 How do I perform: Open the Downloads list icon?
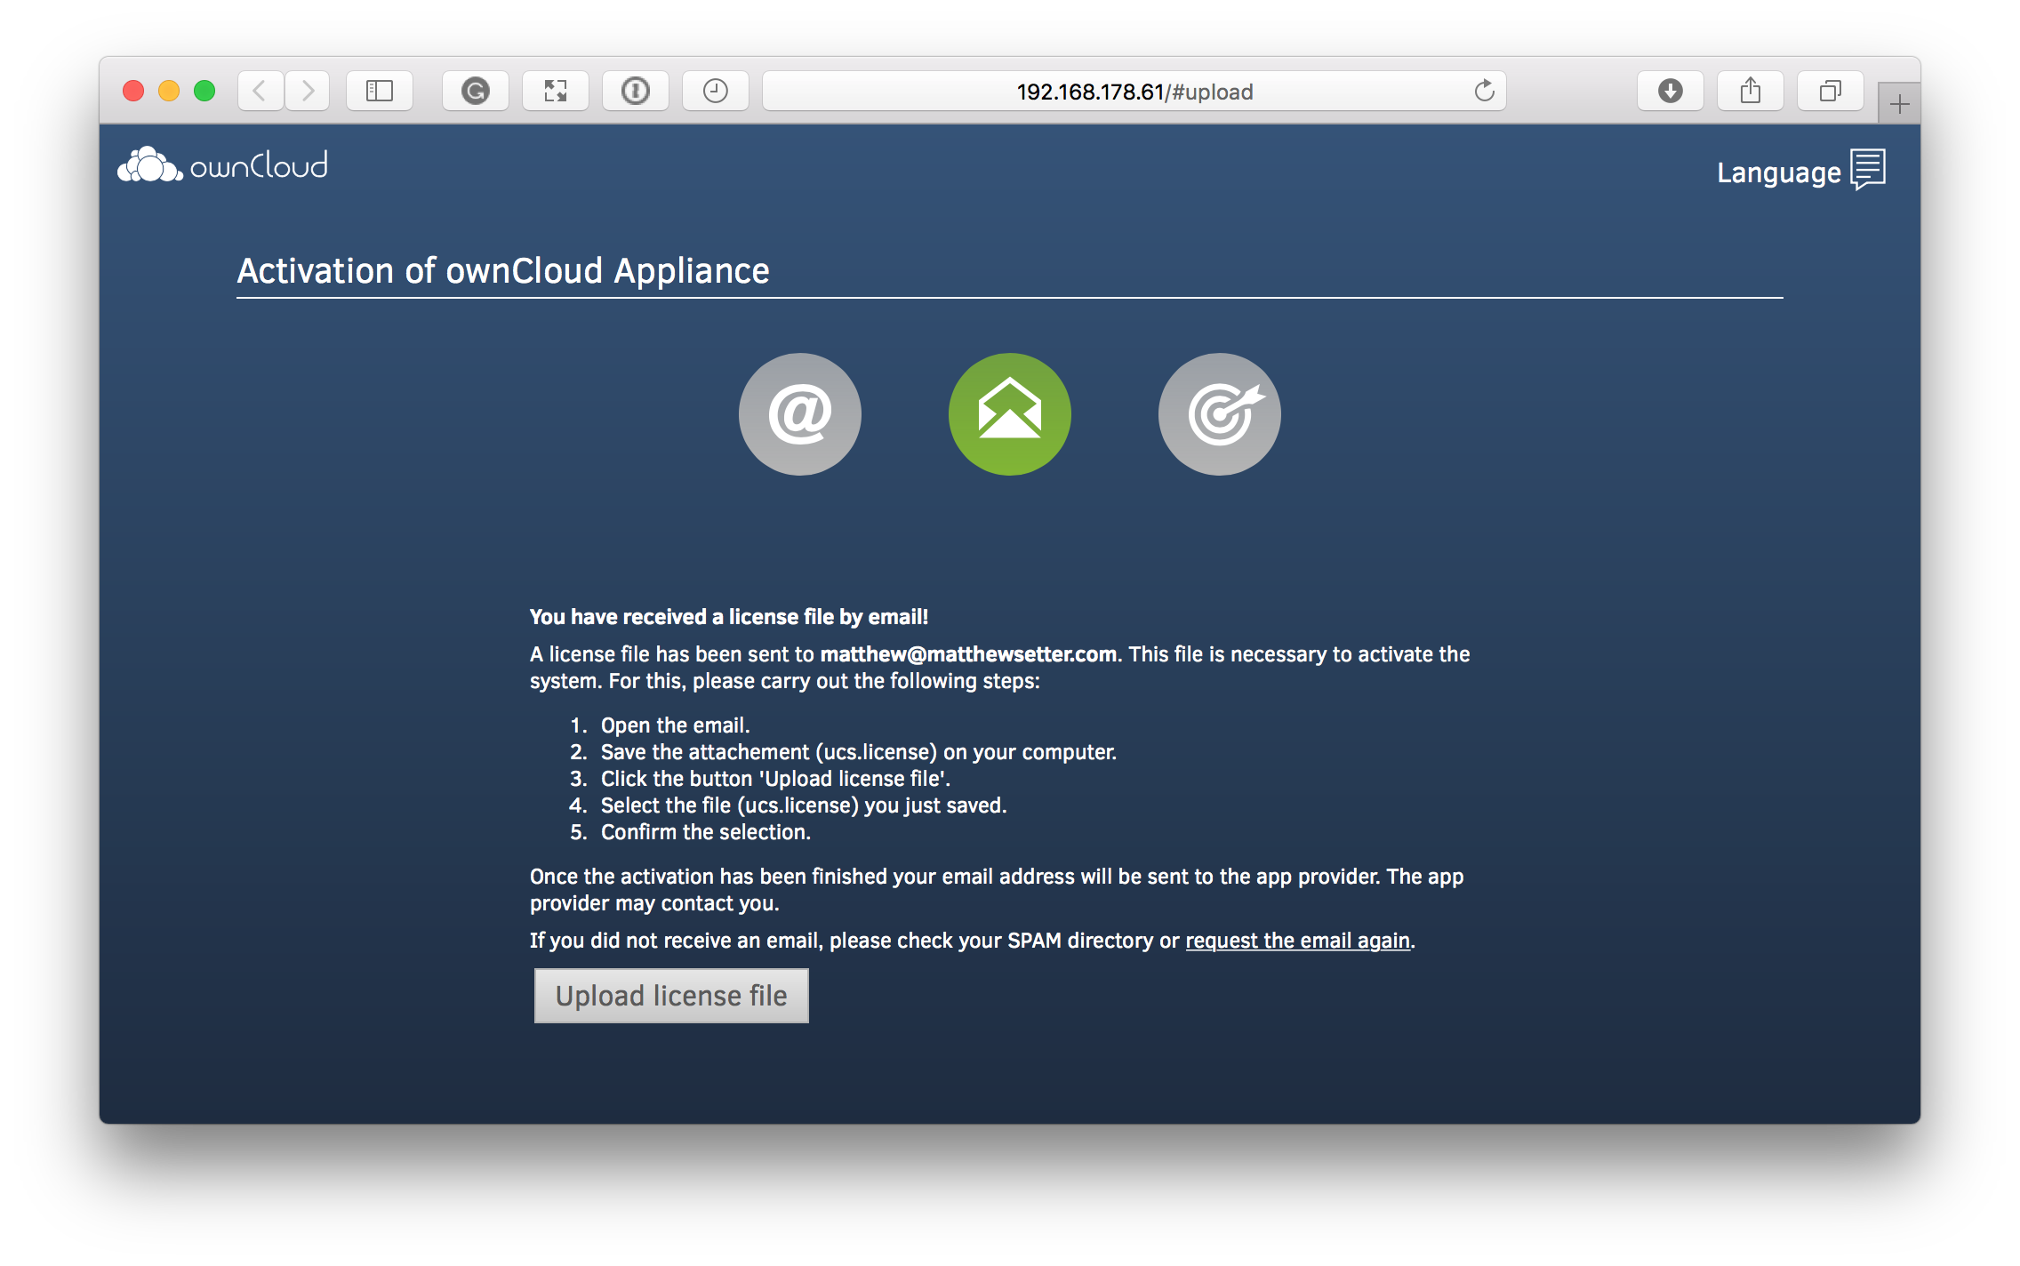1670,90
